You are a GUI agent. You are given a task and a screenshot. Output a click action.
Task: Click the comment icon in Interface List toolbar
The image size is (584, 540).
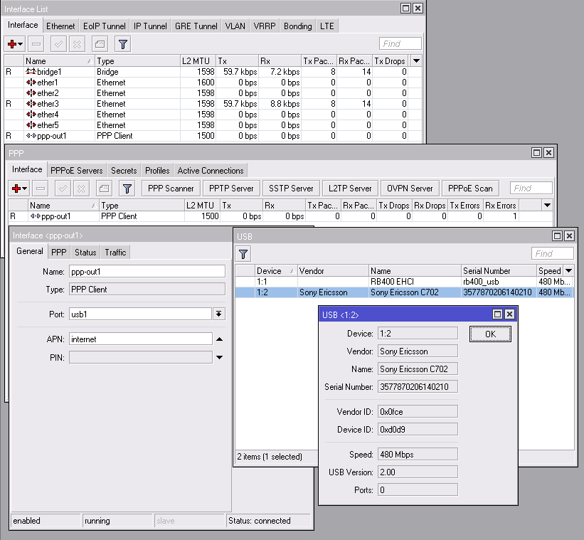click(100, 44)
